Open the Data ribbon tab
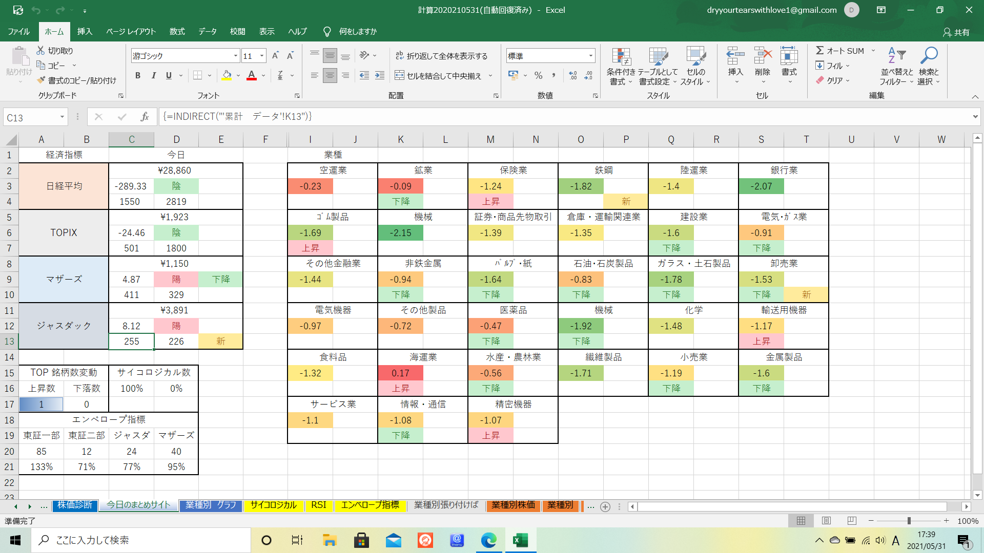984x553 pixels. 207,32
